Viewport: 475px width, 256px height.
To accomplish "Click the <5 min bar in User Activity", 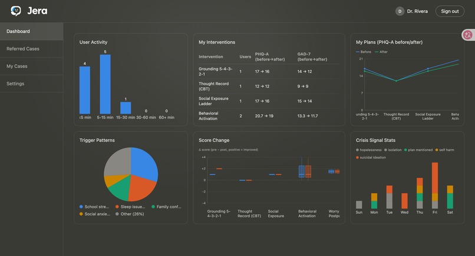I will (85, 90).
